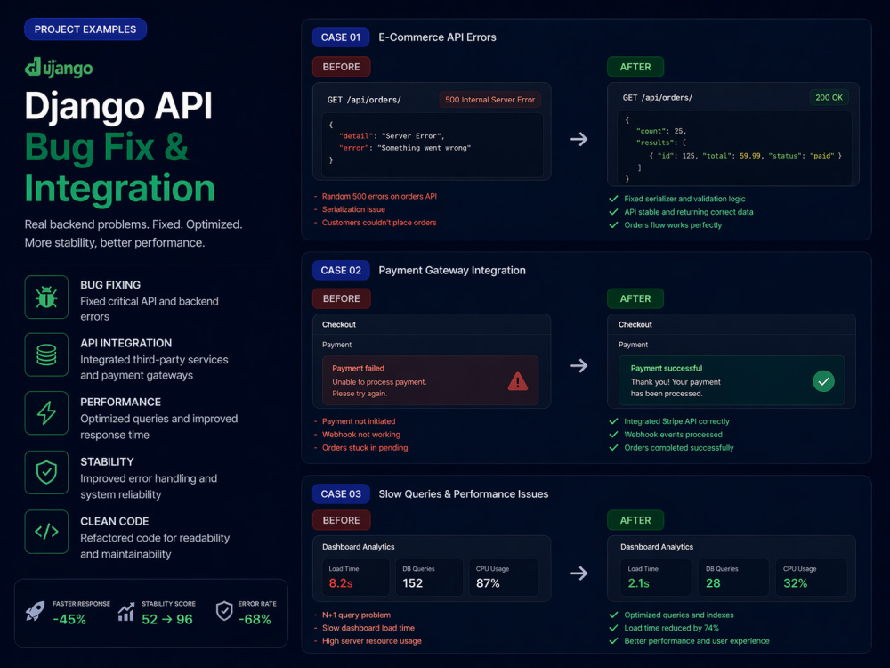Click the red warning triangle in Payment failed
Screen dimensions: 890x668
pos(518,381)
